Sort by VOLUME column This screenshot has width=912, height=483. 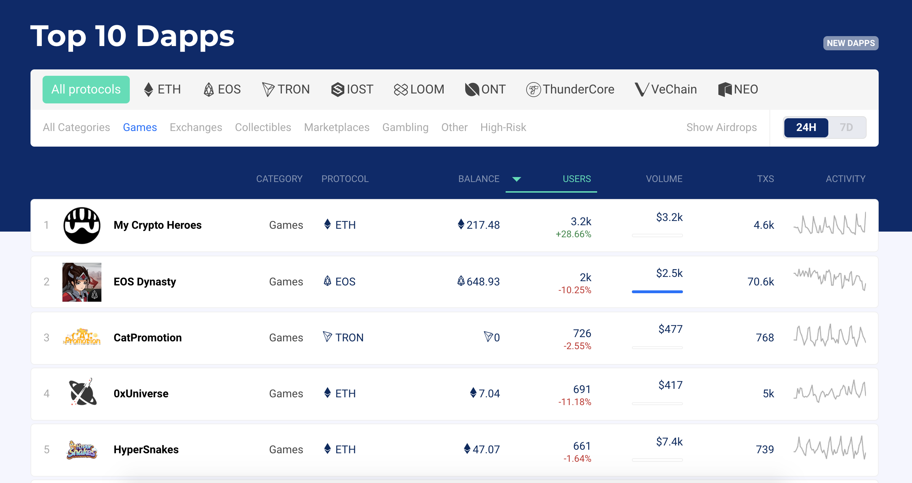[664, 179]
